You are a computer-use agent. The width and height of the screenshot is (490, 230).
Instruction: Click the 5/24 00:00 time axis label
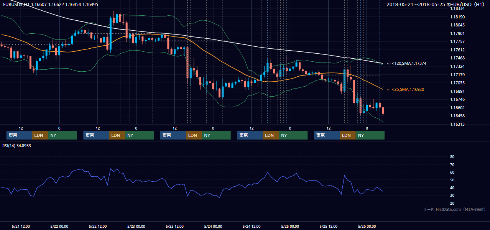point(213,226)
